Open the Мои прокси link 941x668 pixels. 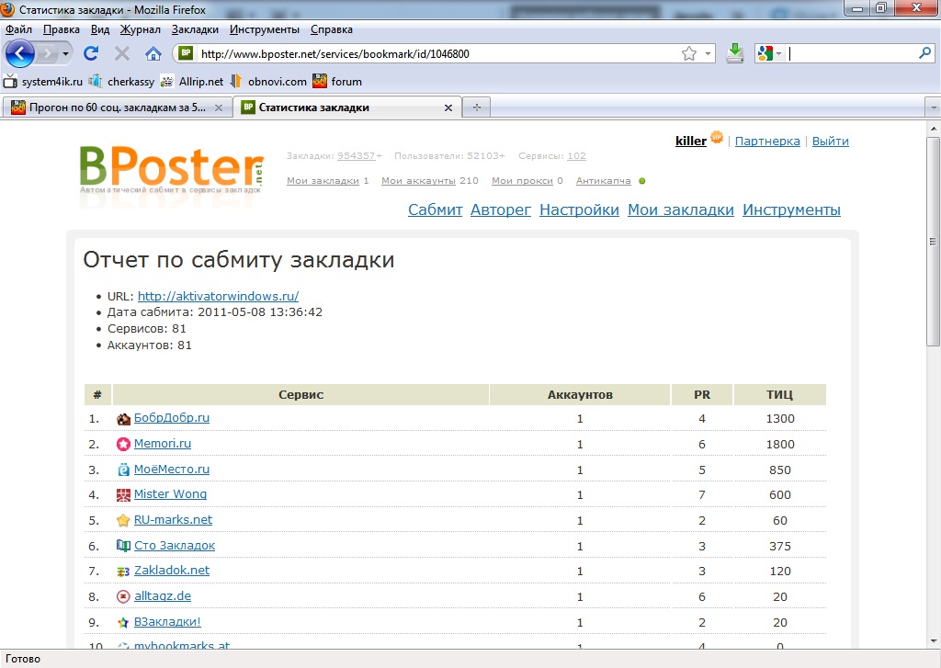pos(522,181)
